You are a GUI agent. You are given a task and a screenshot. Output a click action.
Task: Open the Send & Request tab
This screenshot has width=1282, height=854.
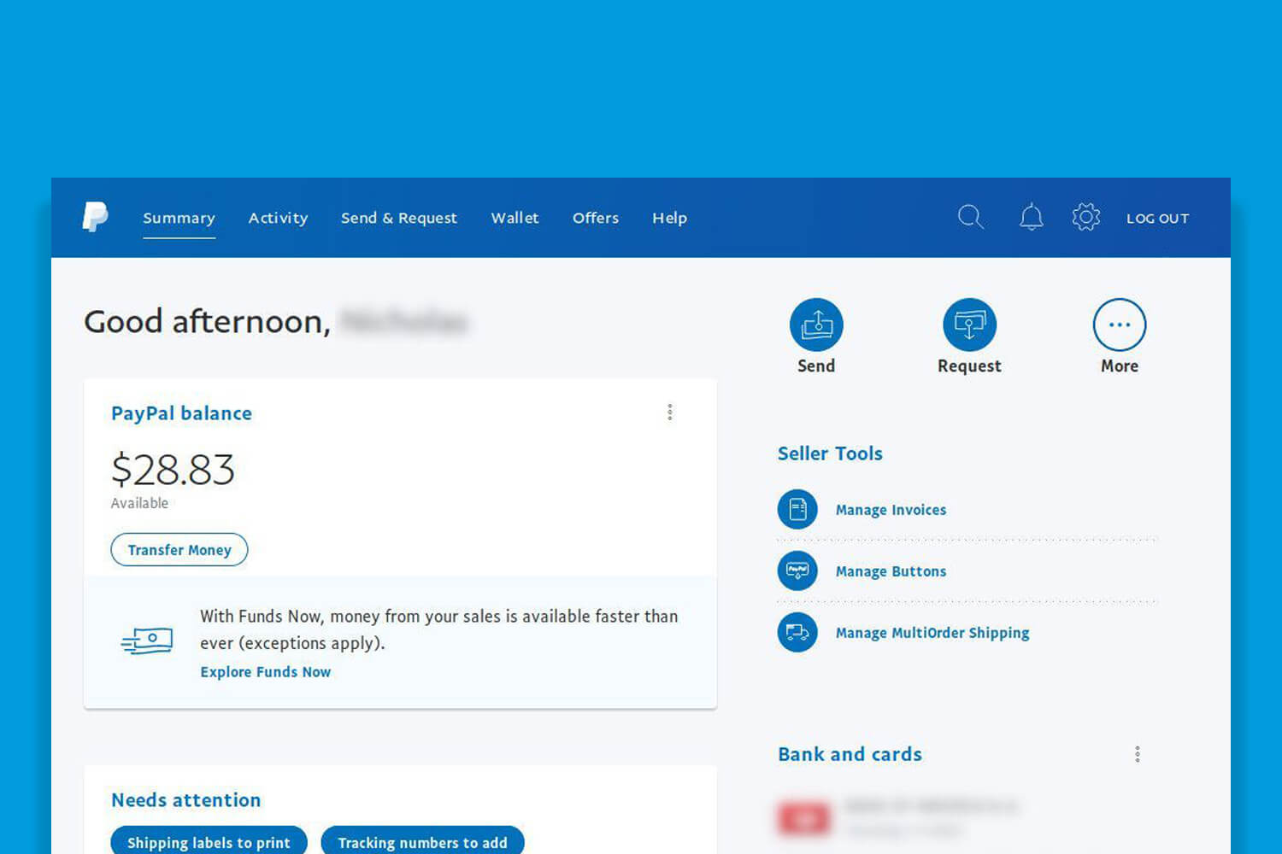(399, 218)
